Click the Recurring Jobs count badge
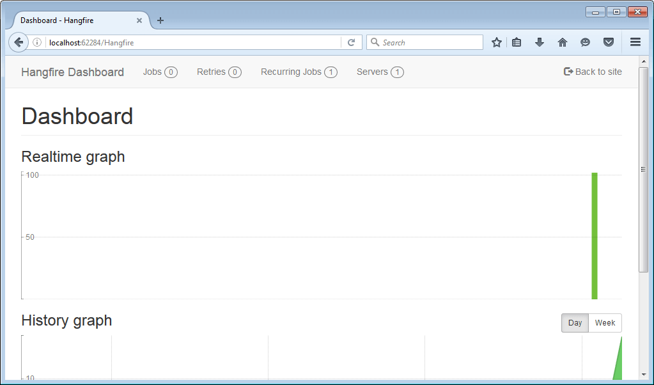654x385 pixels. pyautogui.click(x=331, y=72)
